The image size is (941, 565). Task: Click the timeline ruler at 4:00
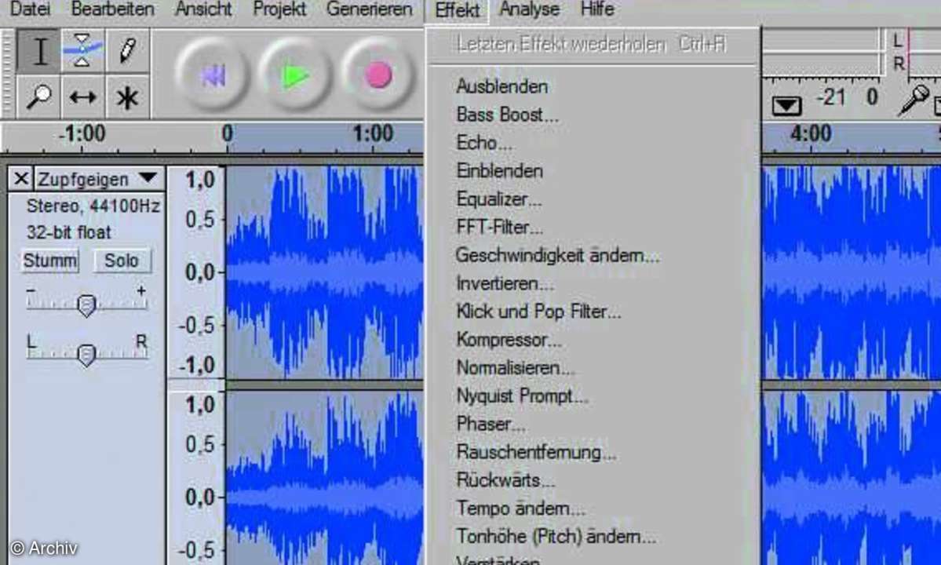coord(811,133)
